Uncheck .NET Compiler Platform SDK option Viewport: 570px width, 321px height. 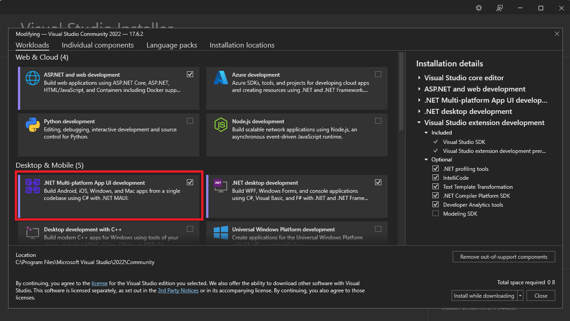tap(436, 196)
